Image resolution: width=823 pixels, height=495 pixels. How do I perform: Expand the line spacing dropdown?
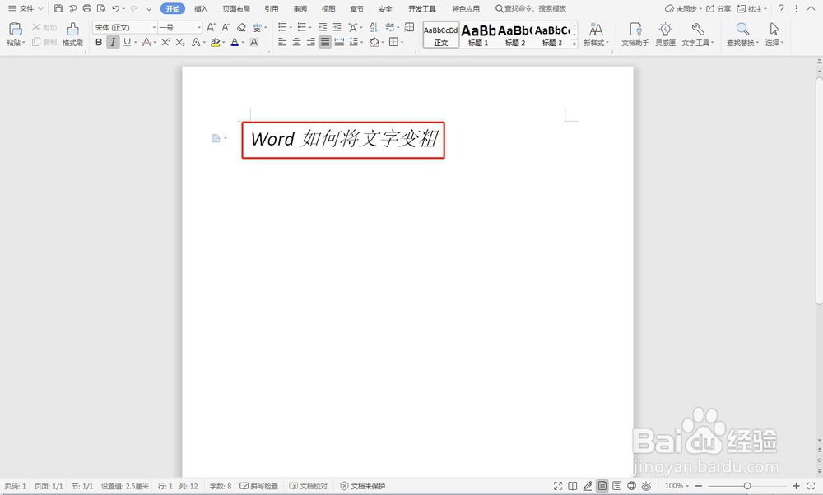point(362,42)
